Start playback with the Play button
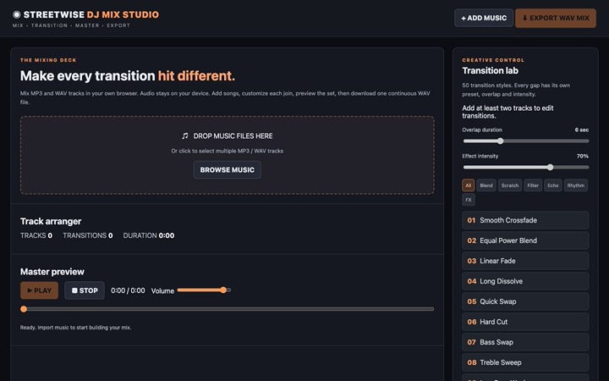The image size is (609, 381). [x=39, y=290]
